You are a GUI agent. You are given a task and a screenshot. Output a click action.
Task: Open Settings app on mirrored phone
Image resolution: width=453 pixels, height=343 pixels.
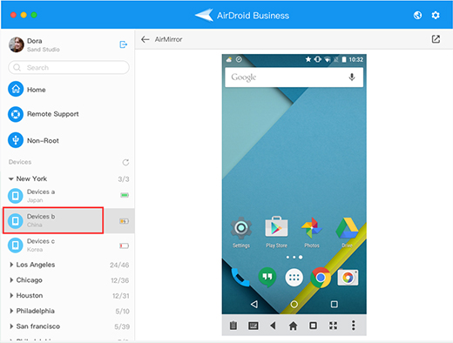[241, 232]
